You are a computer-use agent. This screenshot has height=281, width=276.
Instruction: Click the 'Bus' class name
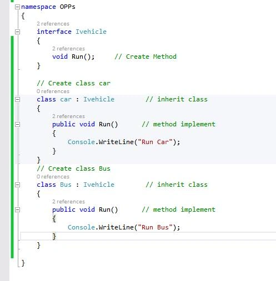pos(66,185)
